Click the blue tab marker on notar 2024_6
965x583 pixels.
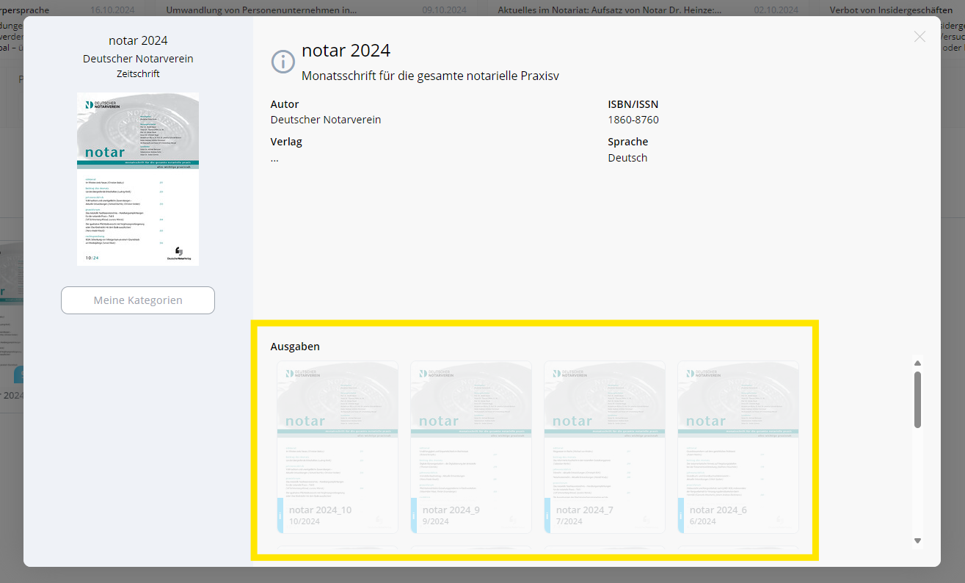(681, 515)
